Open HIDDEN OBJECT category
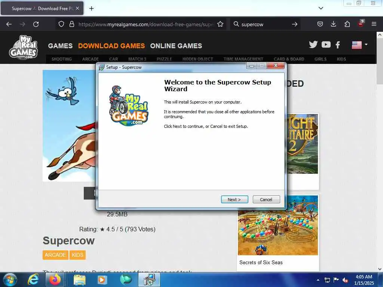 pyautogui.click(x=197, y=59)
